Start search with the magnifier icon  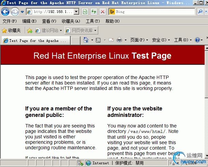[200, 12]
